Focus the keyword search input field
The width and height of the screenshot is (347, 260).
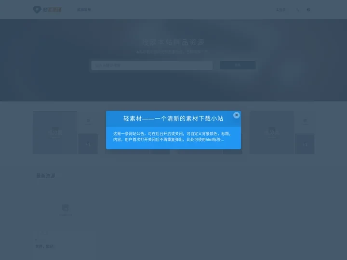click(x=152, y=65)
